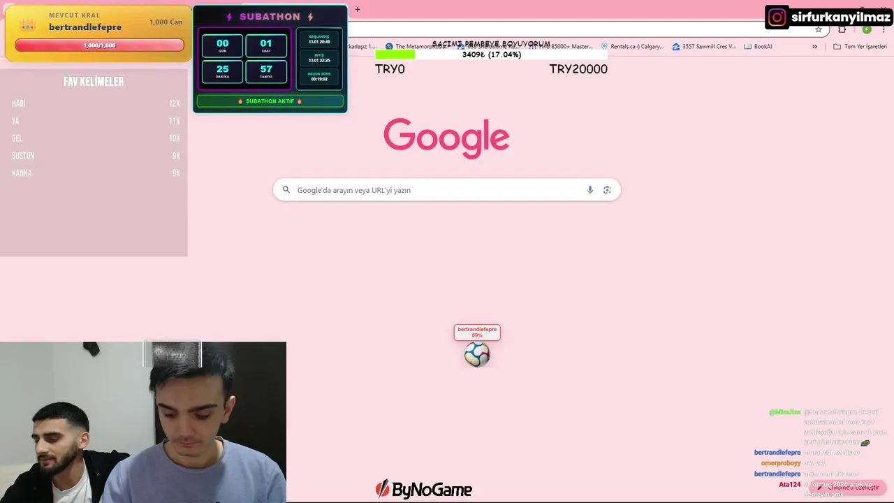
Task: Start voice search with the microphone icon
Action: coord(590,190)
